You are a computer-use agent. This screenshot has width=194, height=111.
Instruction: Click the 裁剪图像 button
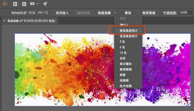(149, 13)
